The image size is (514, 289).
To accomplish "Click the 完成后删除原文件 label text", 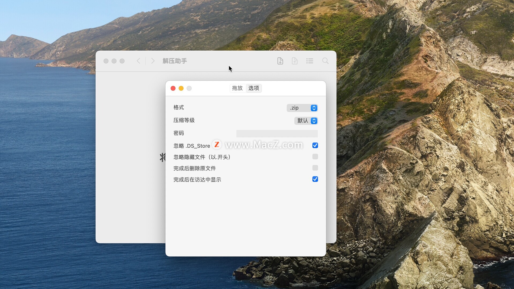I will tap(195, 168).
